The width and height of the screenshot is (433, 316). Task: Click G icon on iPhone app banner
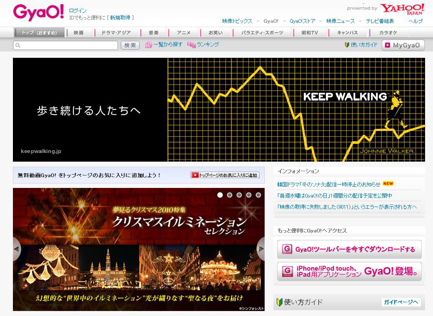click(x=287, y=272)
